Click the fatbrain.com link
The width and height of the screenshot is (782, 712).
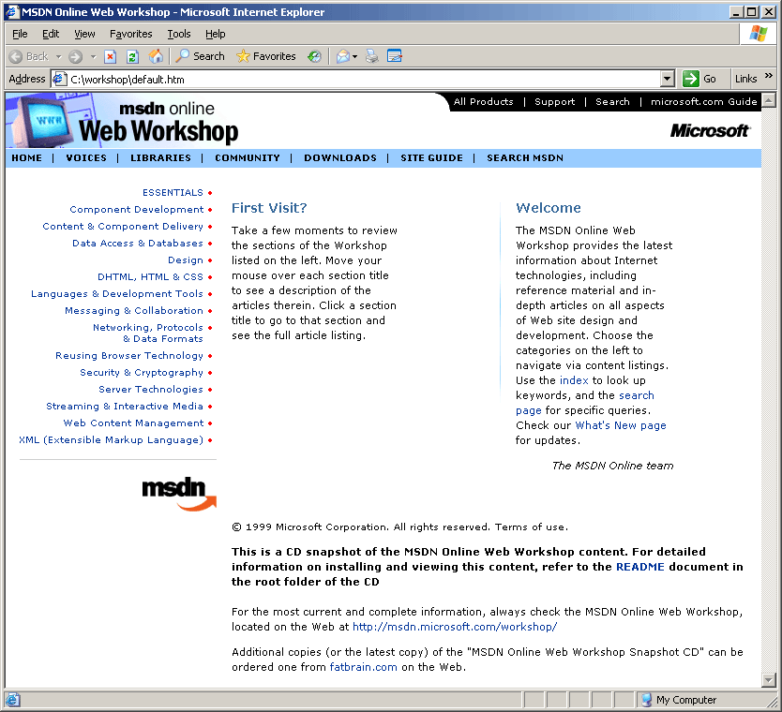pos(363,667)
